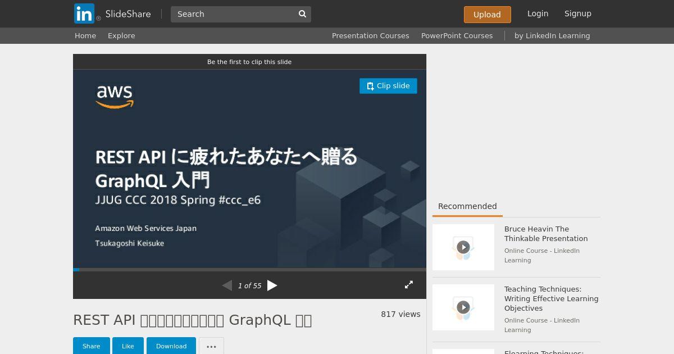This screenshot has width=674, height=354.
Task: Open the by LinkedIn Learning link
Action: tap(552, 35)
